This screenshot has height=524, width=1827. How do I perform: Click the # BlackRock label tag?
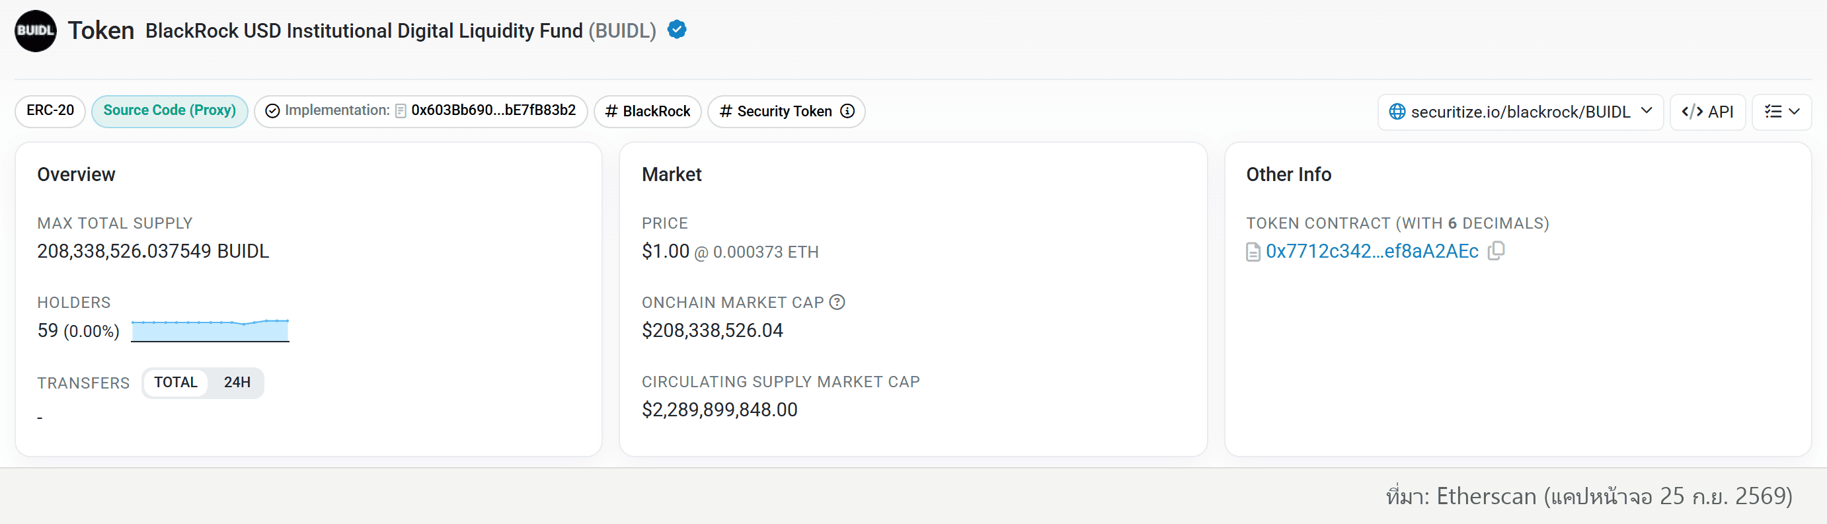(x=648, y=111)
